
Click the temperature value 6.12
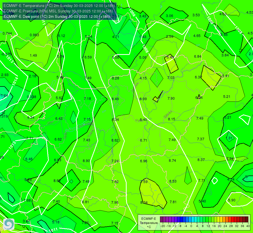point(62,36)
